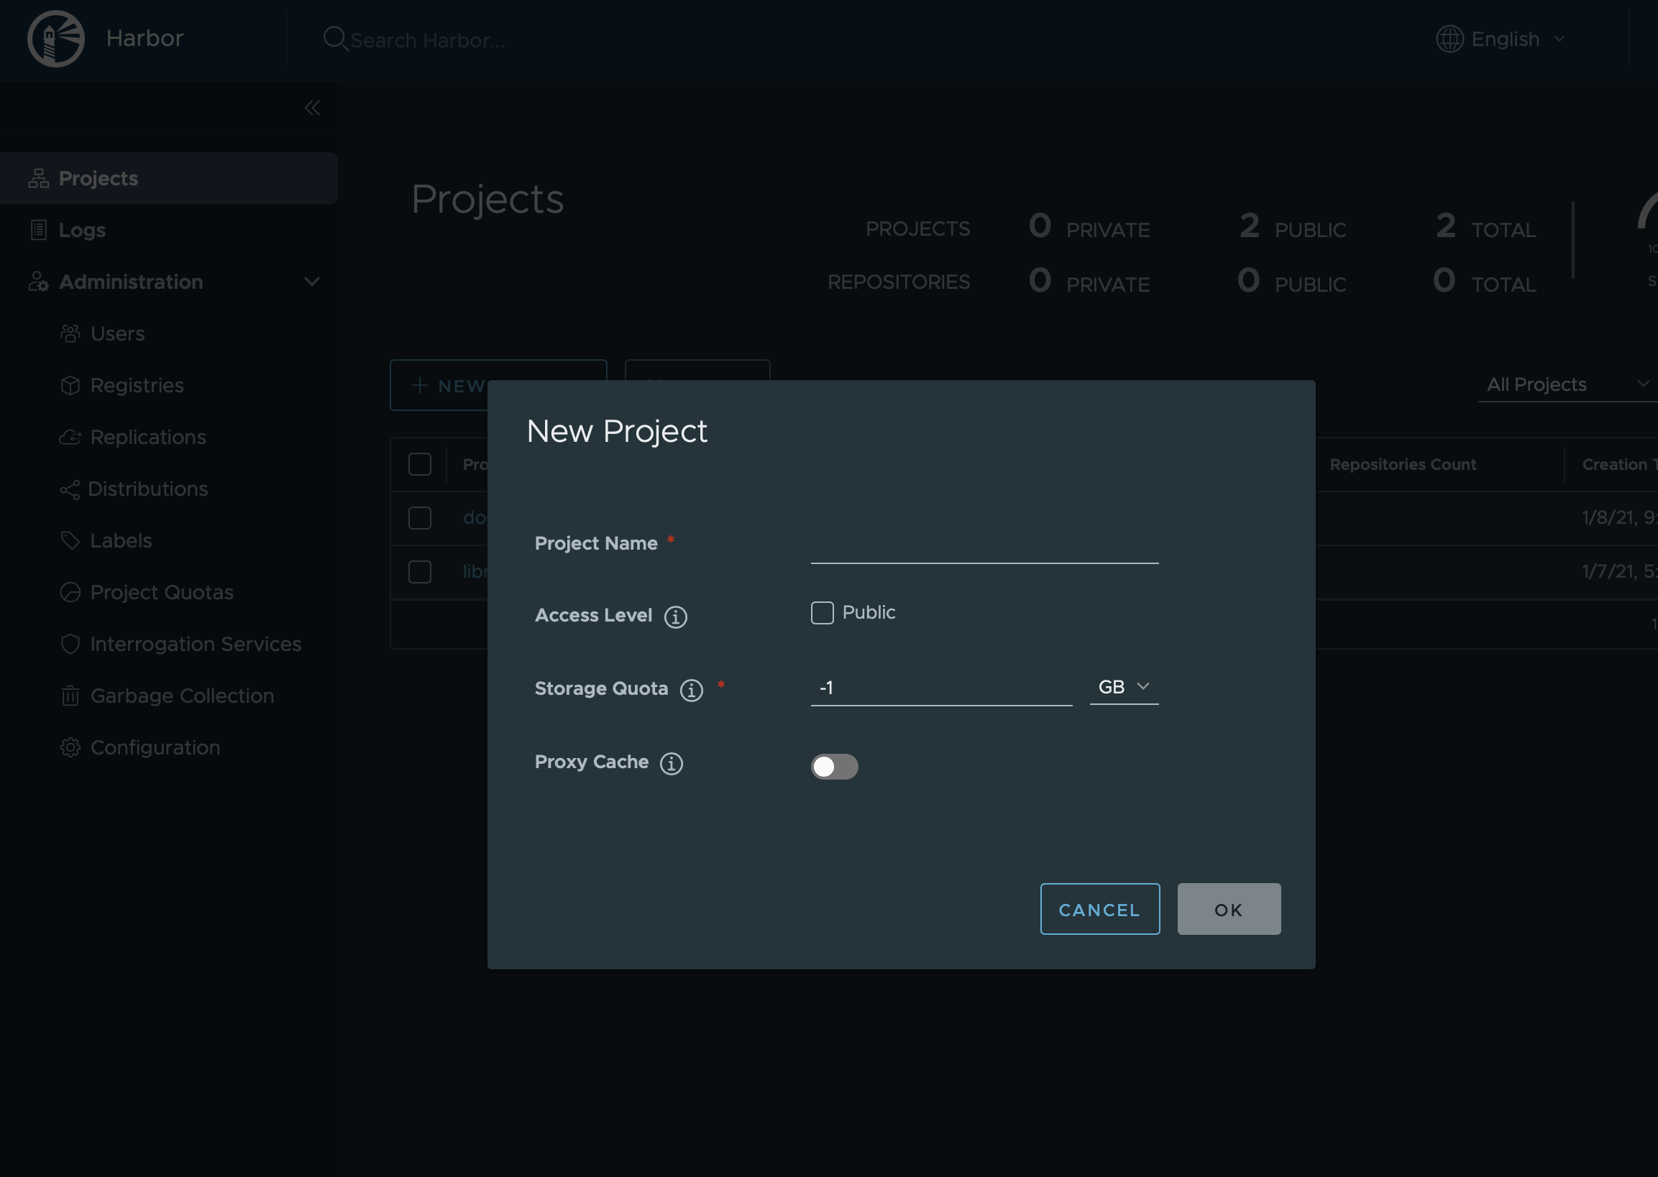Show Proxy Cache info tooltip icon

[x=671, y=763]
